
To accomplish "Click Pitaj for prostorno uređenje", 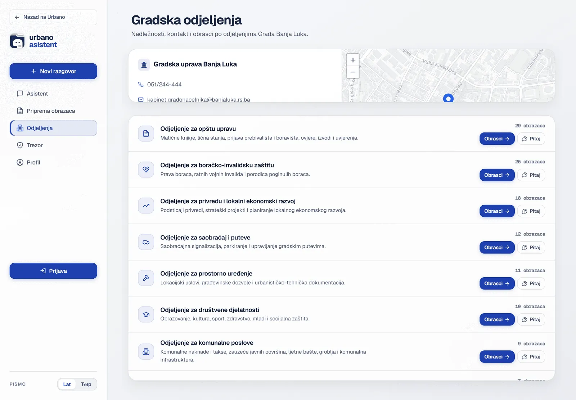I will coord(531,283).
